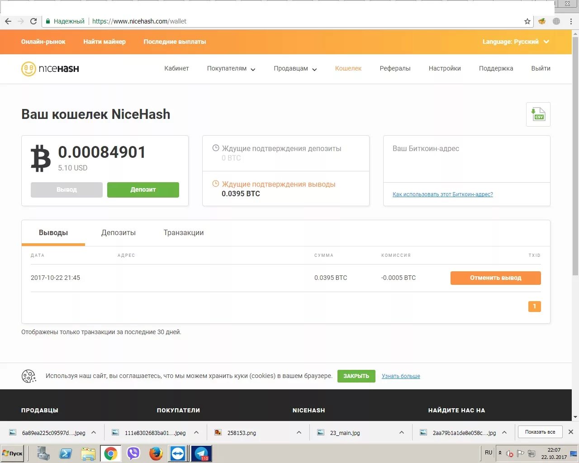Open options arrow for 258153.png download
The height and width of the screenshot is (463, 579).
tap(299, 433)
